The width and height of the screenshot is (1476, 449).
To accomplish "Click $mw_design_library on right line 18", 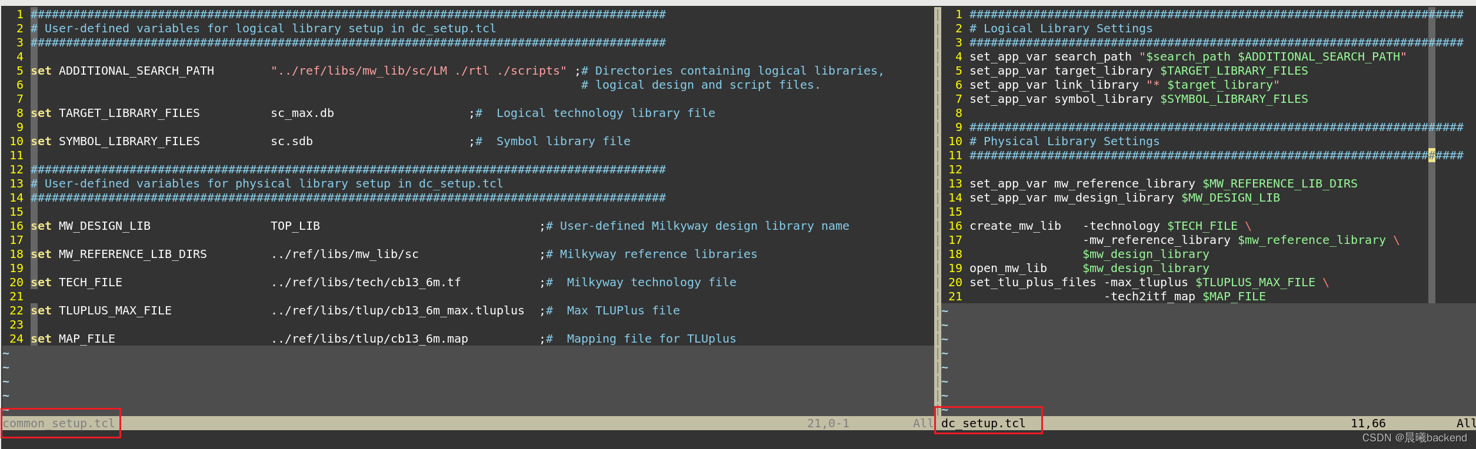I will 1146,254.
